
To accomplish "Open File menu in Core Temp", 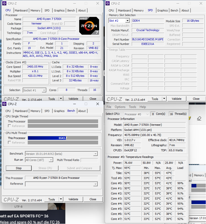I will click(x=109, y=107).
